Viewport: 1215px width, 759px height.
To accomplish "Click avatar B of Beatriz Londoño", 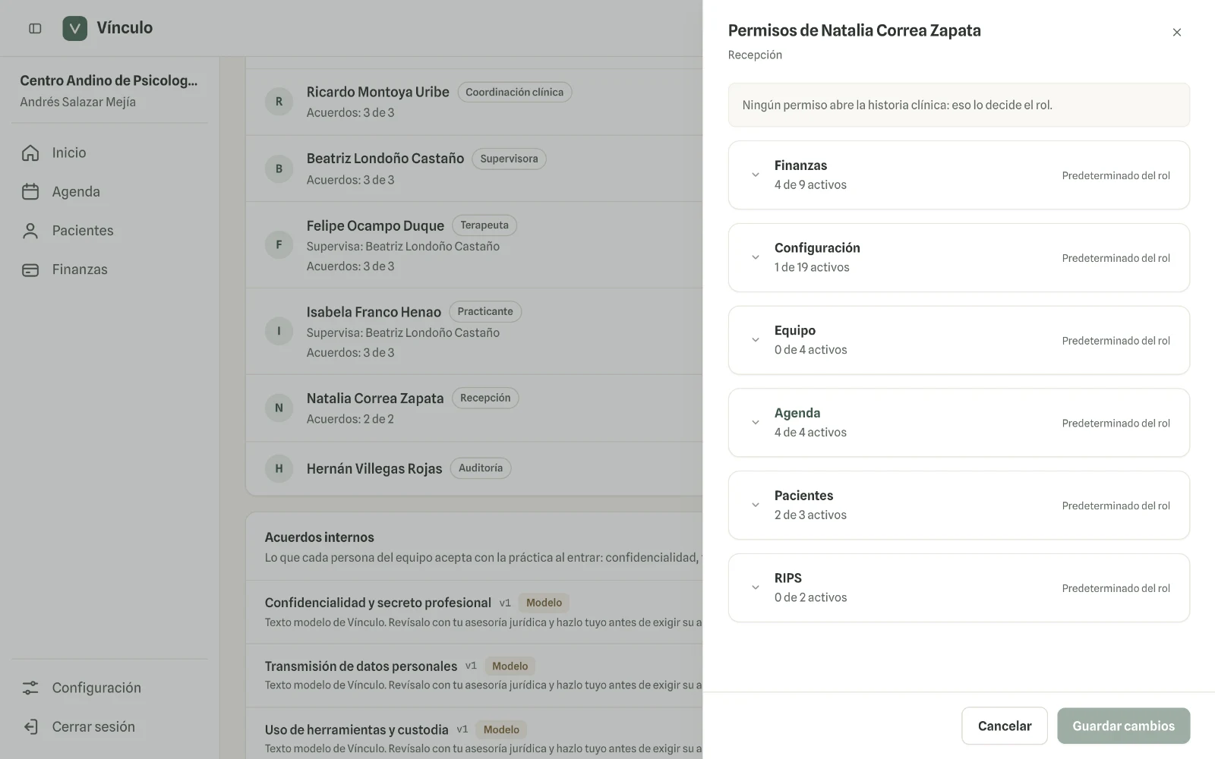I will pyautogui.click(x=279, y=168).
